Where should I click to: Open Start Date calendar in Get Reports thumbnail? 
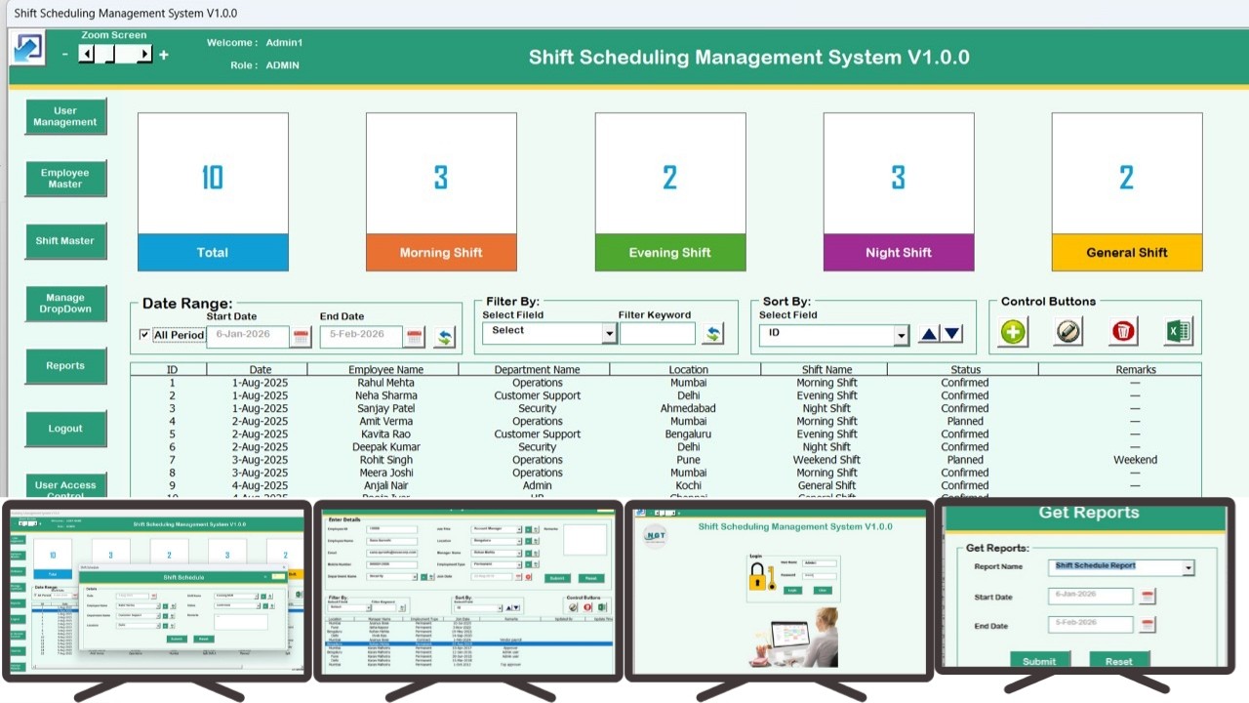pos(1148,597)
